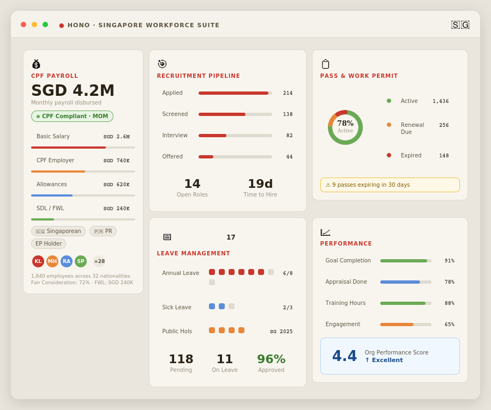Select the Singaporean filter tag
The height and width of the screenshot is (410, 491).
coord(58,231)
